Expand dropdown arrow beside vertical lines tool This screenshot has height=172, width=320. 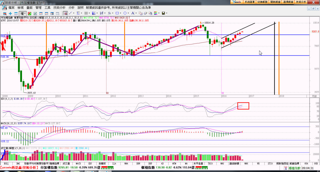(89, 13)
